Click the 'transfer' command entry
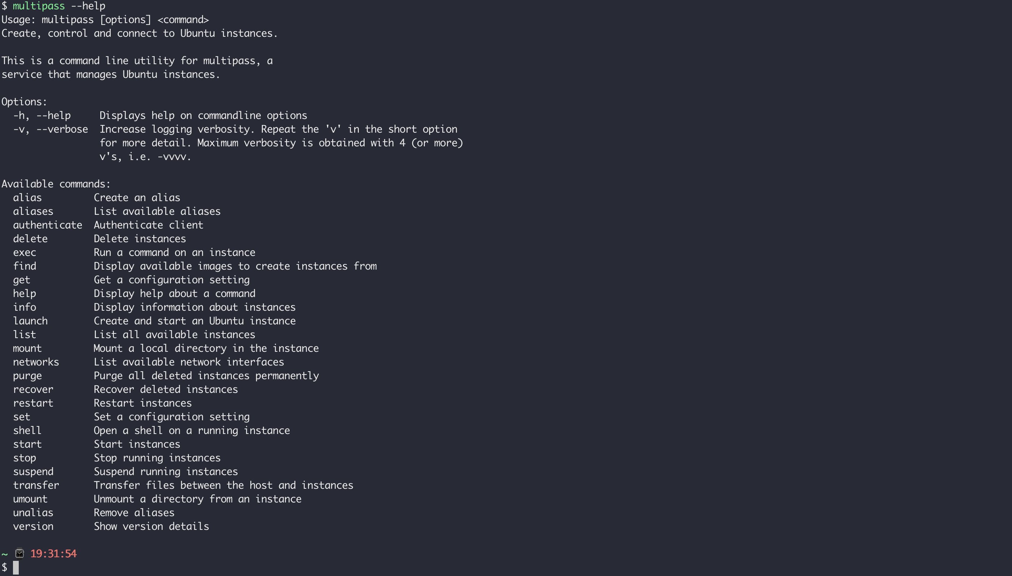The image size is (1012, 576). pyautogui.click(x=36, y=485)
